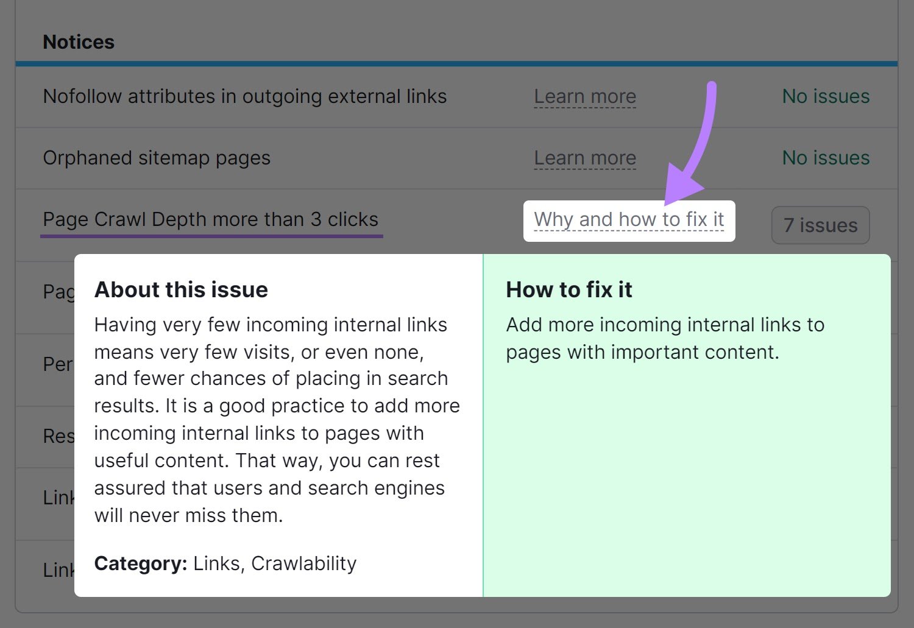This screenshot has width=914, height=628.
Task: Select the first hidden "Link" notice row
Action: [x=58, y=498]
